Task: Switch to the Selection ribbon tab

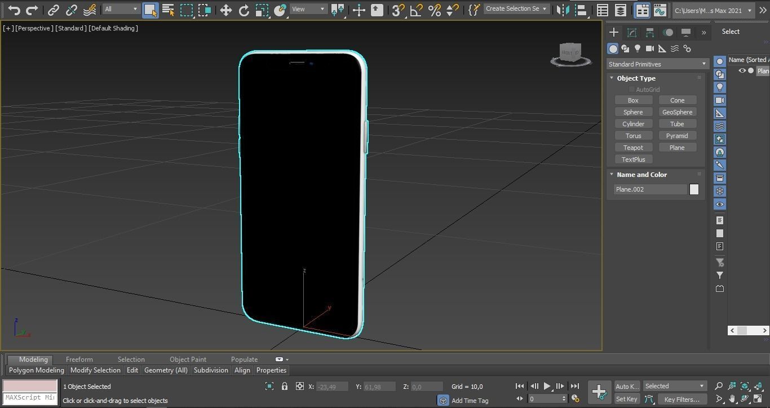Action: coord(131,360)
